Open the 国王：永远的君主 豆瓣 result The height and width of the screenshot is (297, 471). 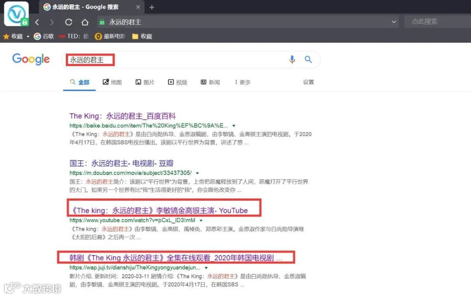click(x=121, y=163)
